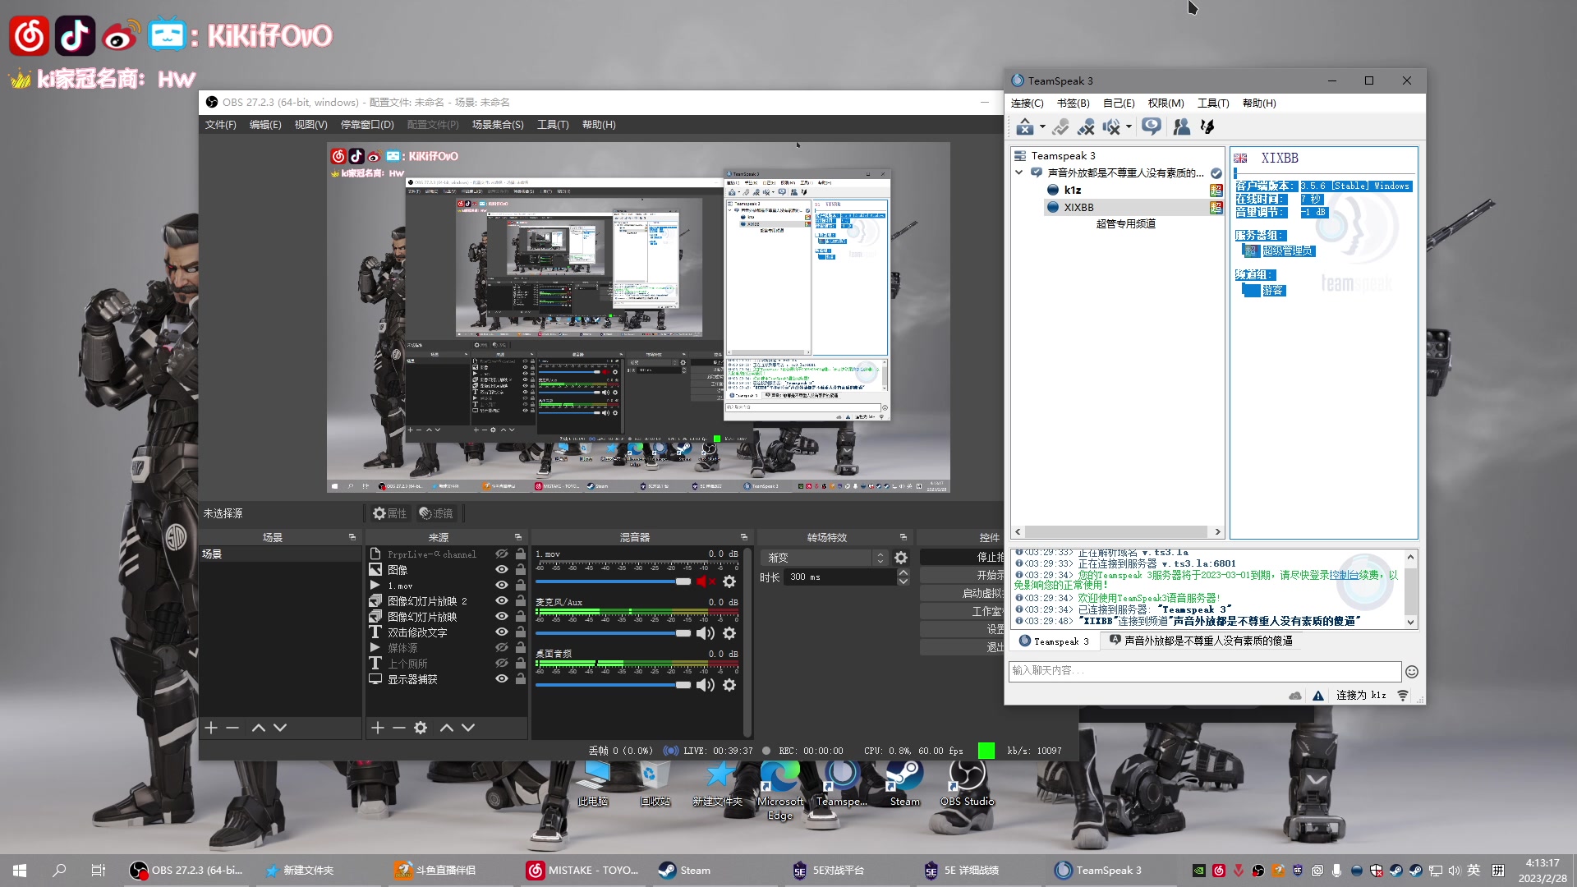Move scene down with the down arrow
Image resolution: width=1577 pixels, height=887 pixels.
280,728
